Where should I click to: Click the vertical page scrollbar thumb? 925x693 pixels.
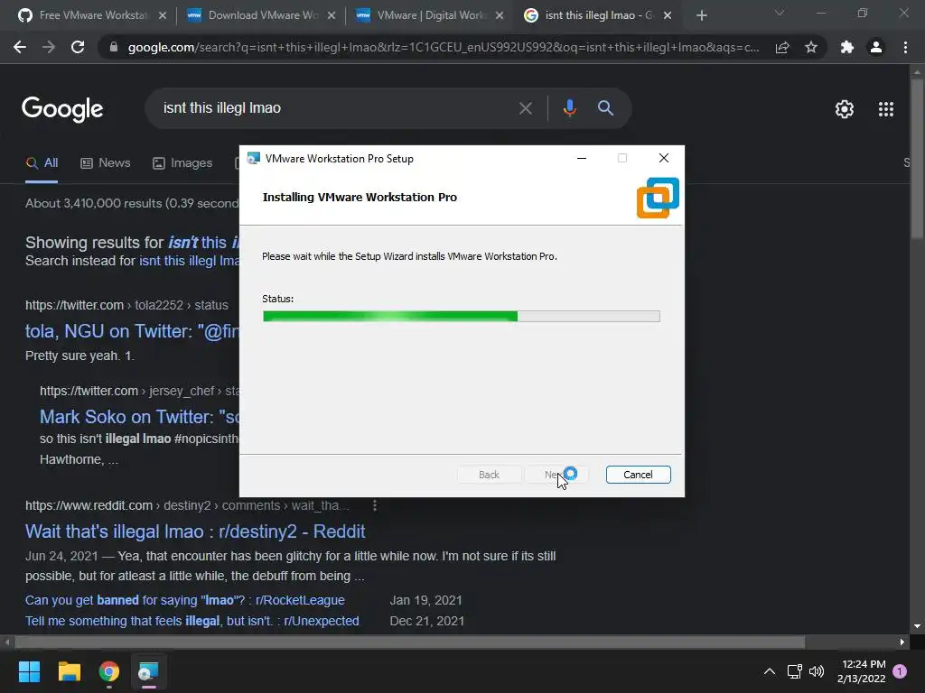click(x=917, y=158)
